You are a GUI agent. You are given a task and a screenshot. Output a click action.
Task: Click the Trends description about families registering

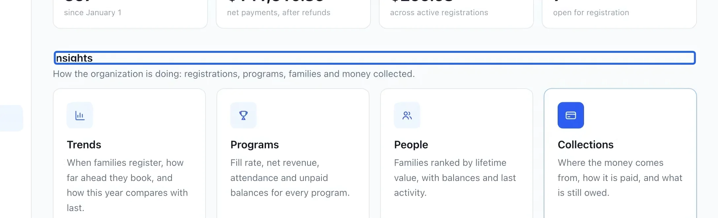[127, 185]
